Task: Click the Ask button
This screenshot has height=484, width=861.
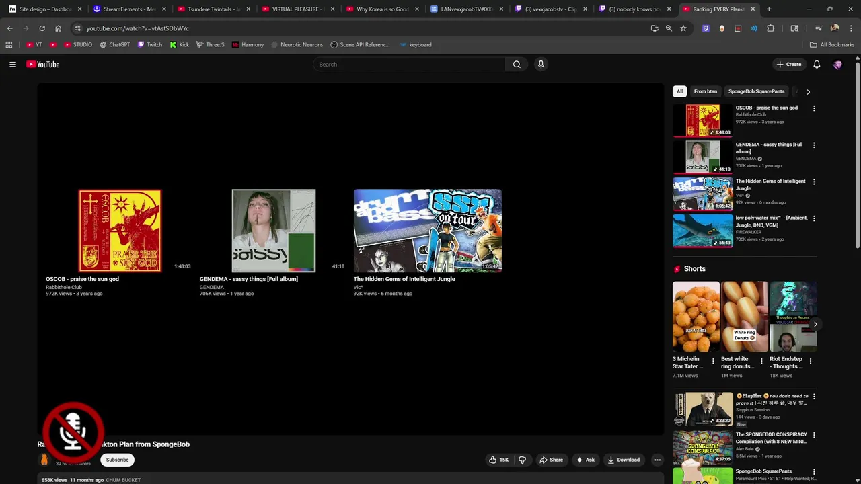Action: [x=585, y=460]
